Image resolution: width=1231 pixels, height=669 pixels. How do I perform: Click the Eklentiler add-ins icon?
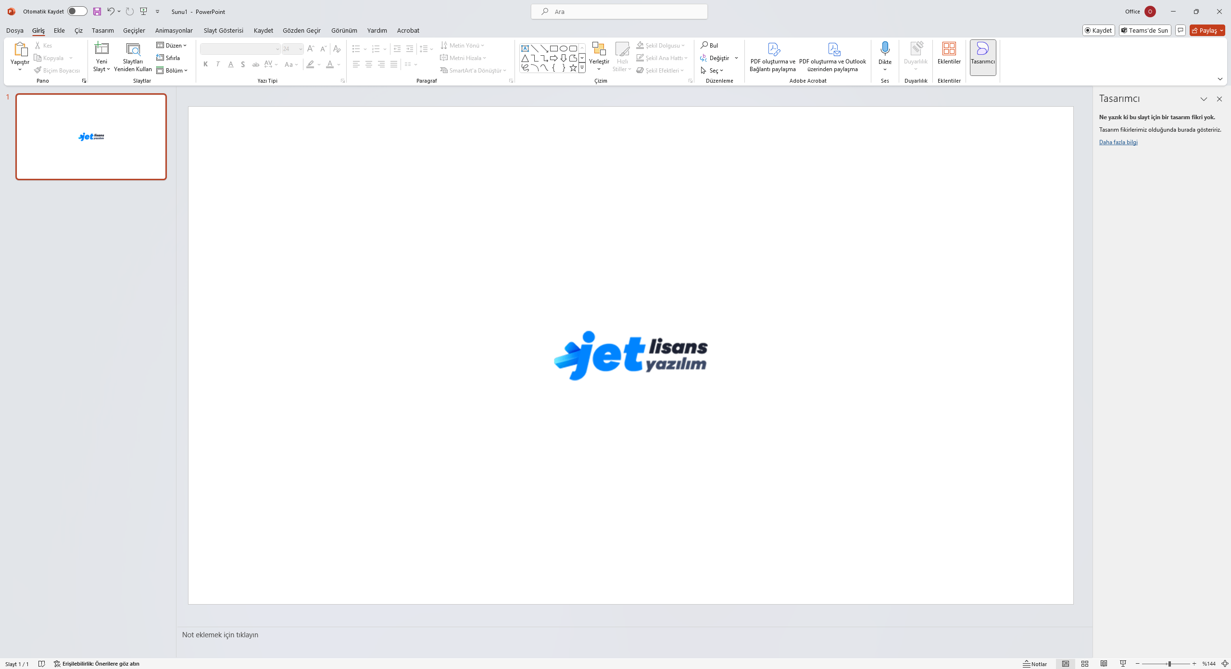tap(949, 49)
